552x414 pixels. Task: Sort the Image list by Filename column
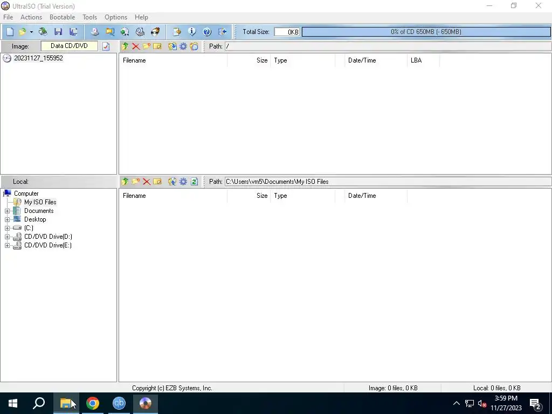[173, 60]
